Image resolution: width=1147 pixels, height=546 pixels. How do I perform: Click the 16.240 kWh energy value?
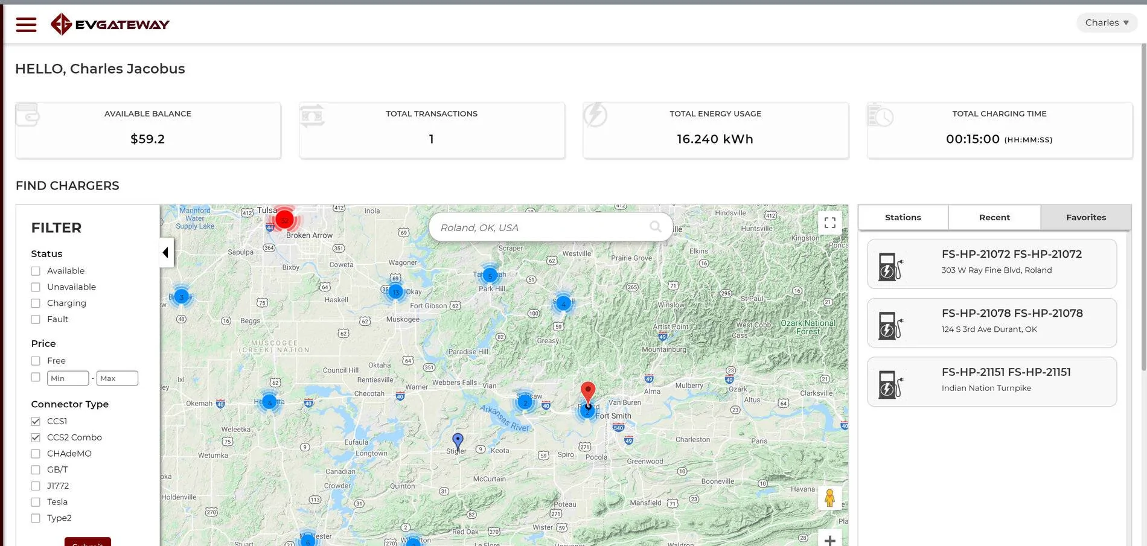click(x=715, y=139)
